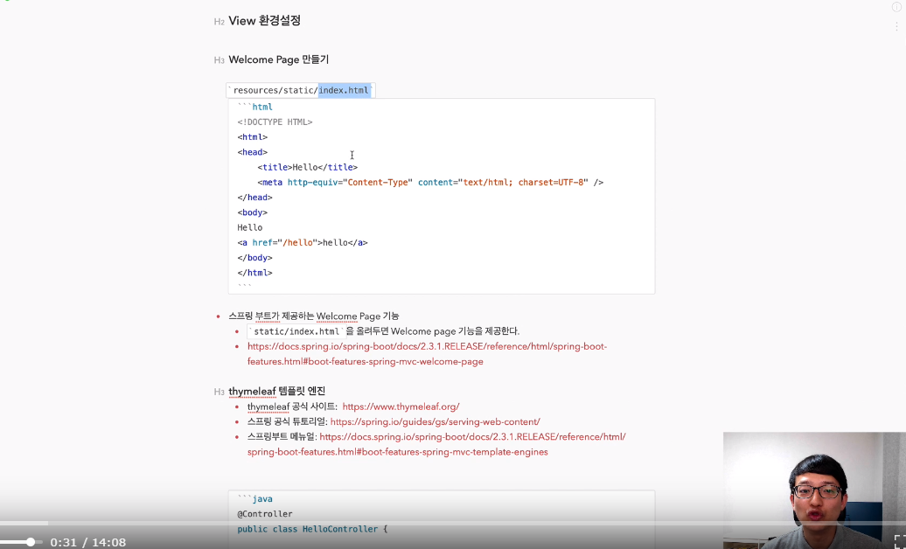Click the highlighted index.html text

(344, 90)
